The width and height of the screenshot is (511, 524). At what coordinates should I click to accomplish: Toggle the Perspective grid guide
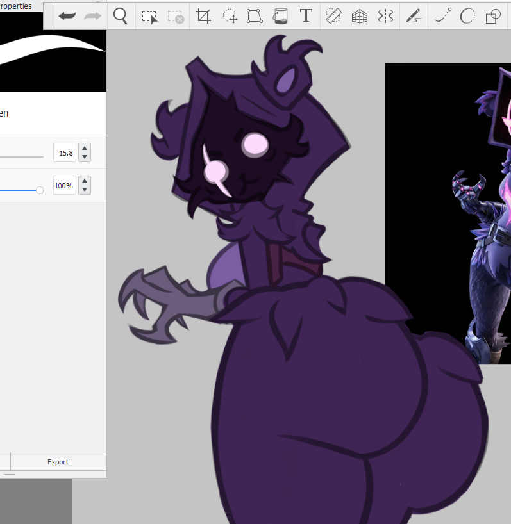pyautogui.click(x=360, y=16)
